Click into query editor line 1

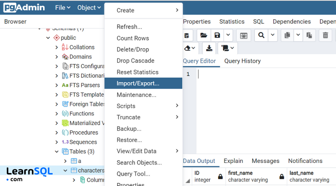[x=266, y=74]
